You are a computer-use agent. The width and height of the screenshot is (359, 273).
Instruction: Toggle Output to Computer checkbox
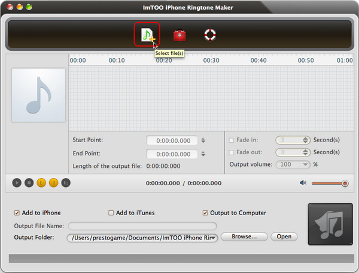pyautogui.click(x=205, y=213)
